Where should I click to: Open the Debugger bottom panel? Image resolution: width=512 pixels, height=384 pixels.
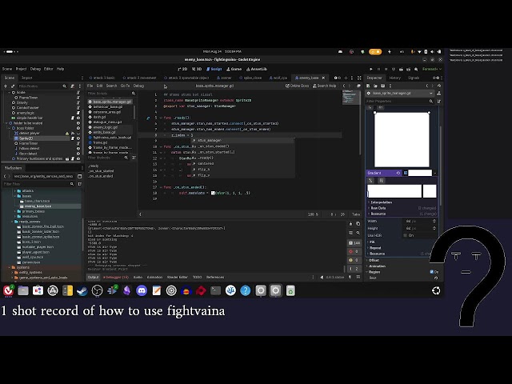(116, 278)
